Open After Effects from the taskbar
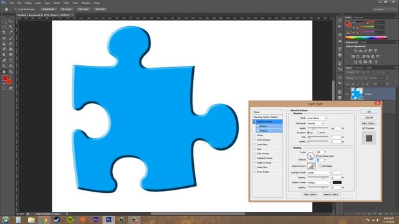The image size is (399, 224). coord(95,220)
